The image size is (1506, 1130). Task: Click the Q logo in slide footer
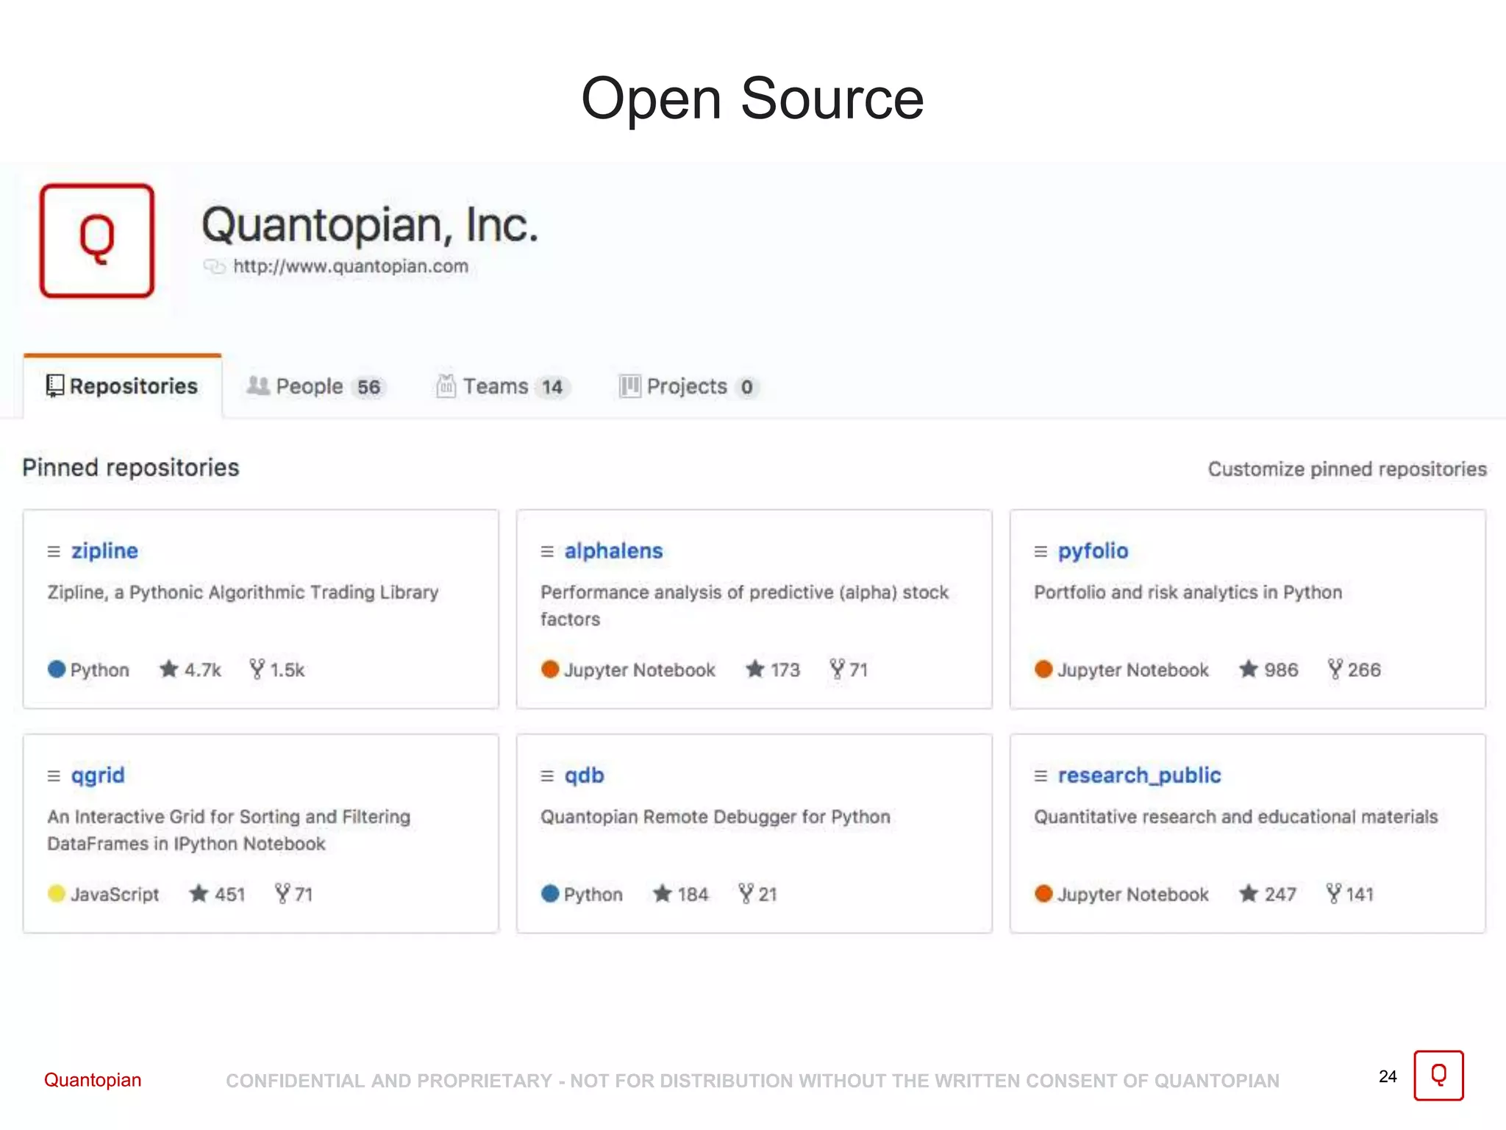(1438, 1076)
